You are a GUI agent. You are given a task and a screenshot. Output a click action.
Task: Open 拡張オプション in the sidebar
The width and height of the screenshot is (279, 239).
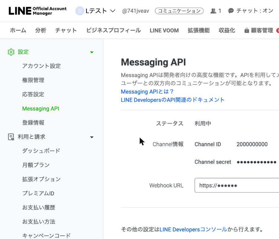[42, 179]
